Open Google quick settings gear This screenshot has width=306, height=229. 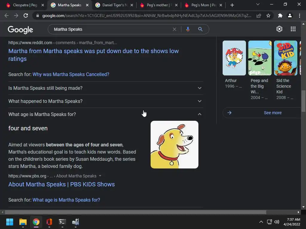[x=279, y=29]
